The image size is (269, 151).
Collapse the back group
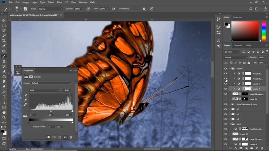[x=230, y=124]
